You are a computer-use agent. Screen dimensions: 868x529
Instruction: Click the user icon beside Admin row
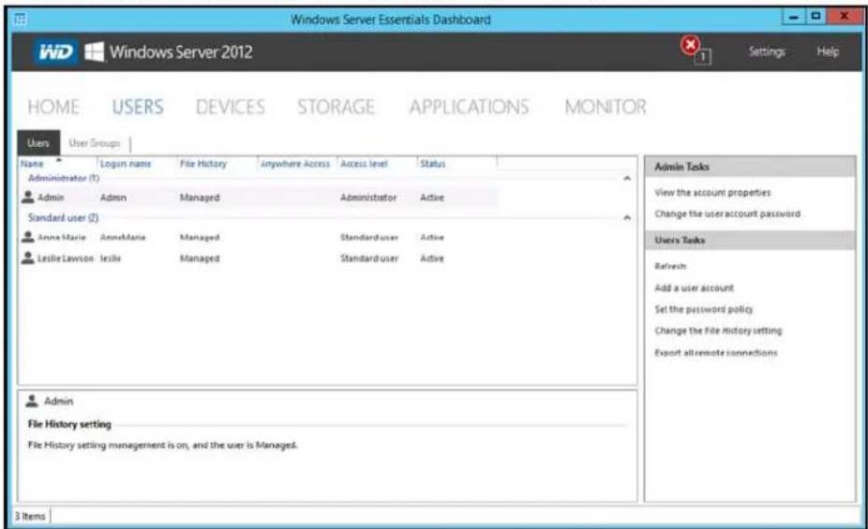[x=28, y=197]
